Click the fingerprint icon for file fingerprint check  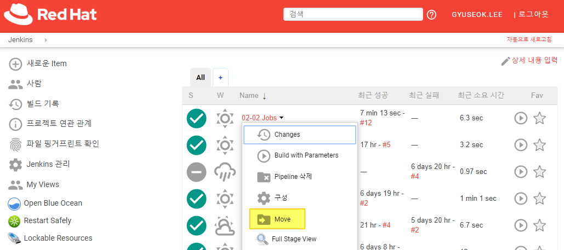tap(16, 144)
